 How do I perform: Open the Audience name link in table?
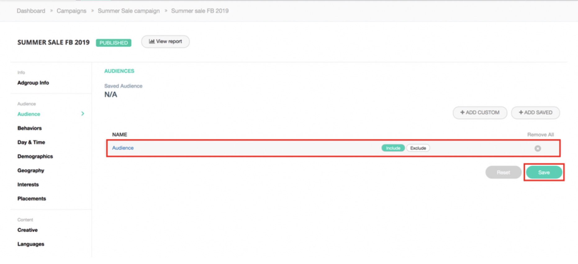(123, 148)
